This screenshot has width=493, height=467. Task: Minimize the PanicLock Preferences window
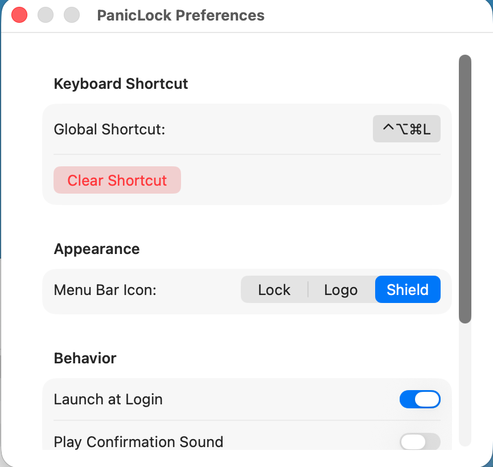[45, 15]
